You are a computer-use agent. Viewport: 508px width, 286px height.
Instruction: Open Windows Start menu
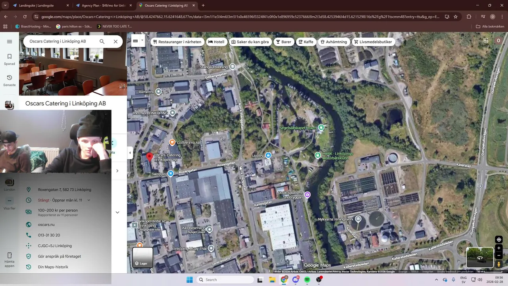tap(190, 280)
